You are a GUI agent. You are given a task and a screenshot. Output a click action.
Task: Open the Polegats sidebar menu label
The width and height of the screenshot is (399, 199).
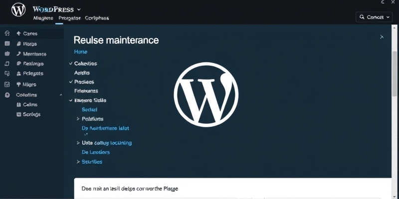(33, 73)
